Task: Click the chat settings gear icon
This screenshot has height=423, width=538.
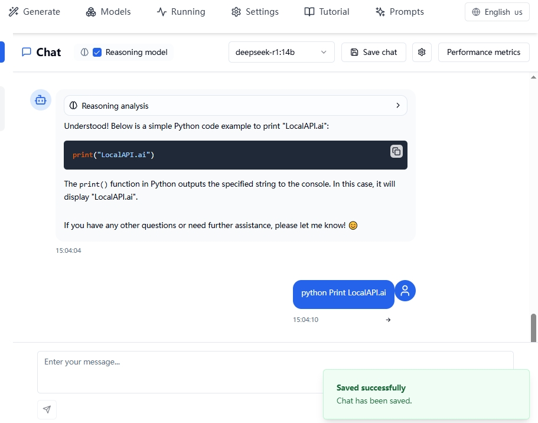Action: click(x=422, y=52)
